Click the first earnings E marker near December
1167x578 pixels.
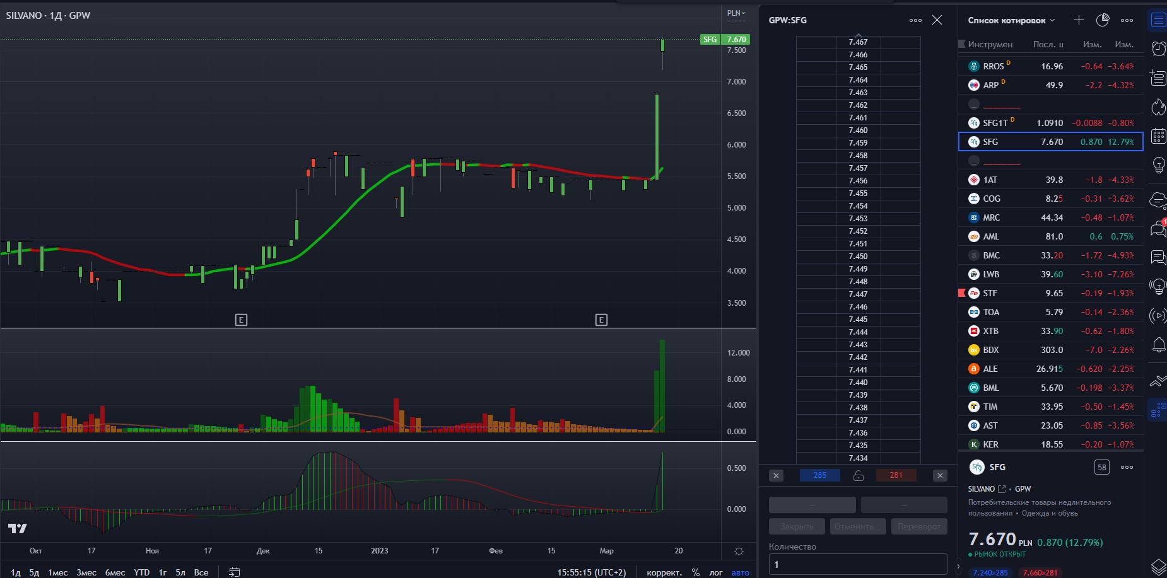coord(241,320)
